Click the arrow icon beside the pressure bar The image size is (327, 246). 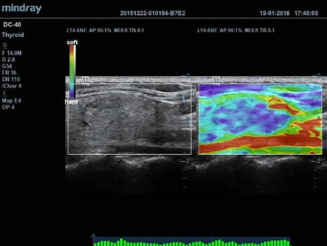tap(93, 237)
